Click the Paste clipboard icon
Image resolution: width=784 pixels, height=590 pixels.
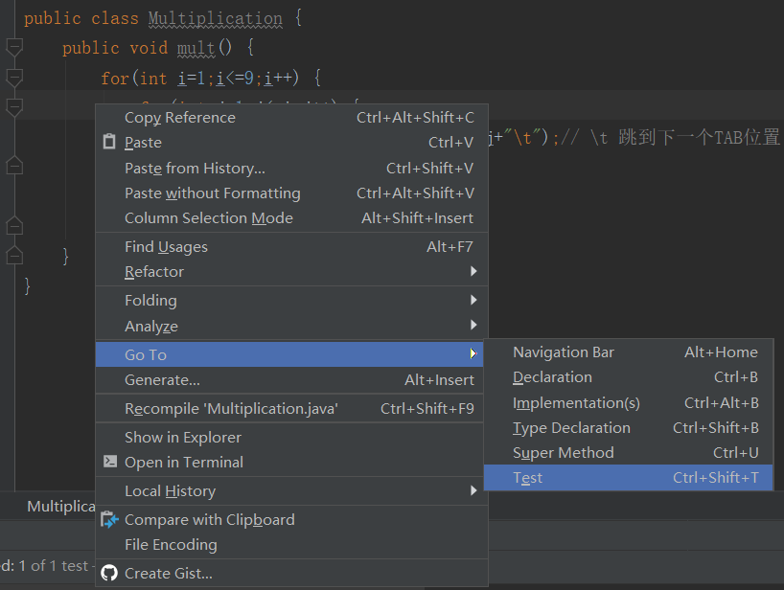109,142
